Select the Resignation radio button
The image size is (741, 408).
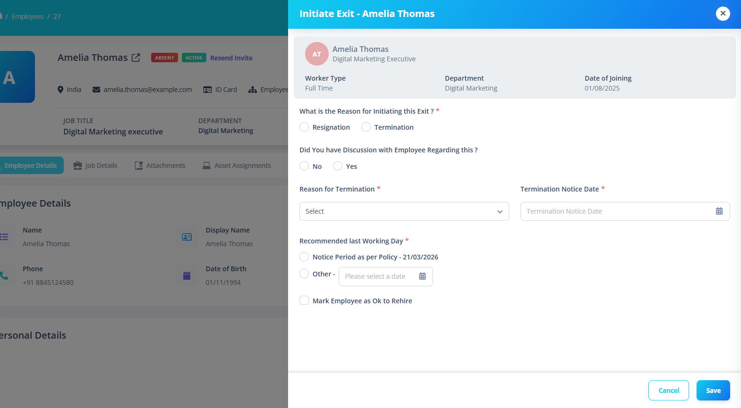pos(304,127)
